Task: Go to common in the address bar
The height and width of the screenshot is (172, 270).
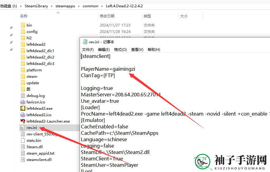Action: pyautogui.click(x=90, y=6)
